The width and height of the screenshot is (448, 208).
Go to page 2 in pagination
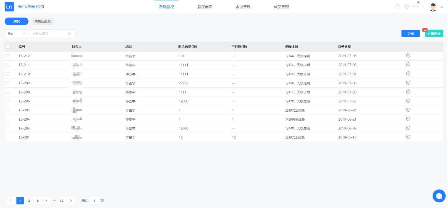(x=28, y=200)
